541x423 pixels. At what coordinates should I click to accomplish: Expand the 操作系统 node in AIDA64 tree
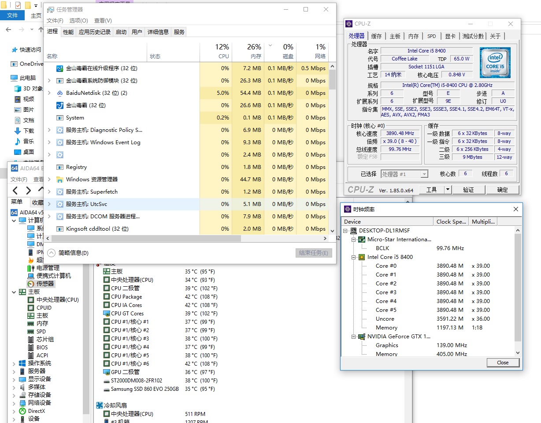[x=14, y=363]
